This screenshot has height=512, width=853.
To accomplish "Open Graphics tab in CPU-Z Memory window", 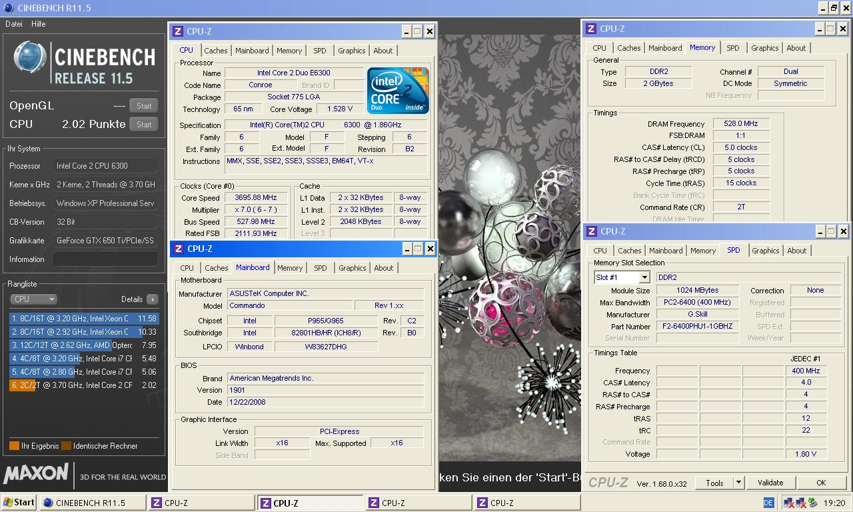I will click(x=764, y=48).
